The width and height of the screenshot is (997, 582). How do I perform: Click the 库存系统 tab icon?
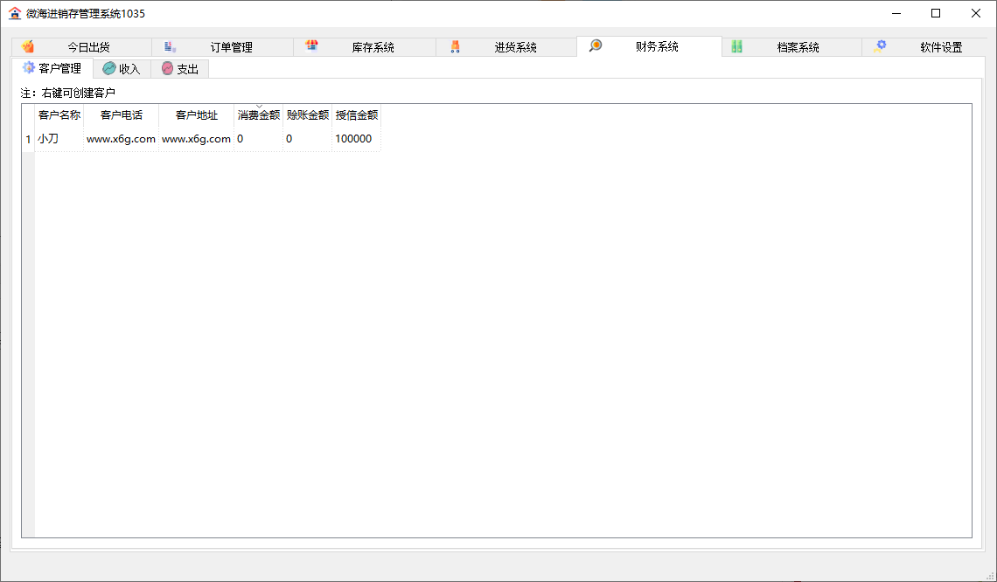point(311,47)
